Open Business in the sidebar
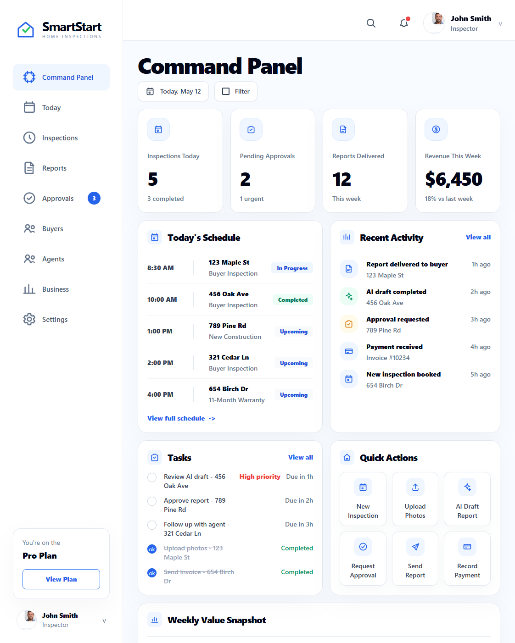515x643 pixels. pyautogui.click(x=61, y=289)
